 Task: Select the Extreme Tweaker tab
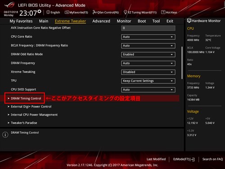70,21
